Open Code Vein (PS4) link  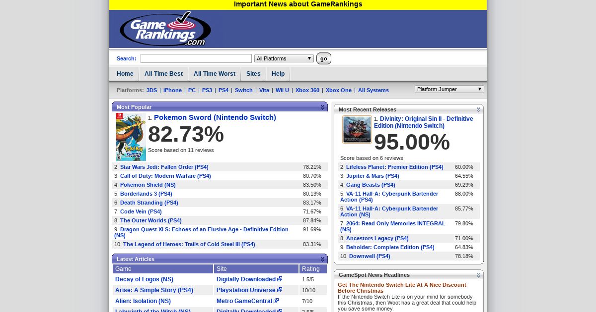pos(141,211)
